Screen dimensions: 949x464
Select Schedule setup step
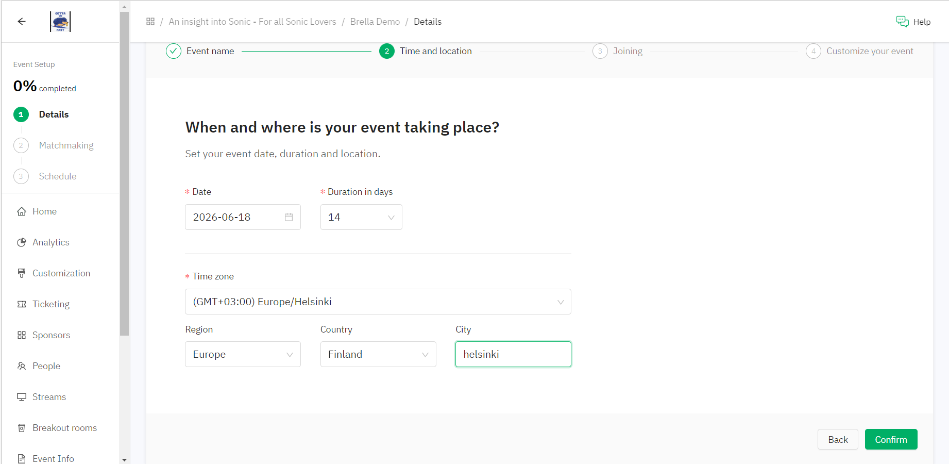click(x=57, y=176)
